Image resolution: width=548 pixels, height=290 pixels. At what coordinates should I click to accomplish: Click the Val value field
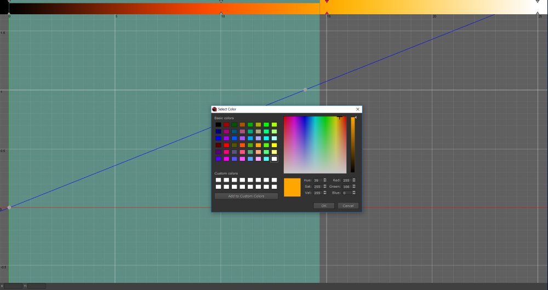point(318,193)
